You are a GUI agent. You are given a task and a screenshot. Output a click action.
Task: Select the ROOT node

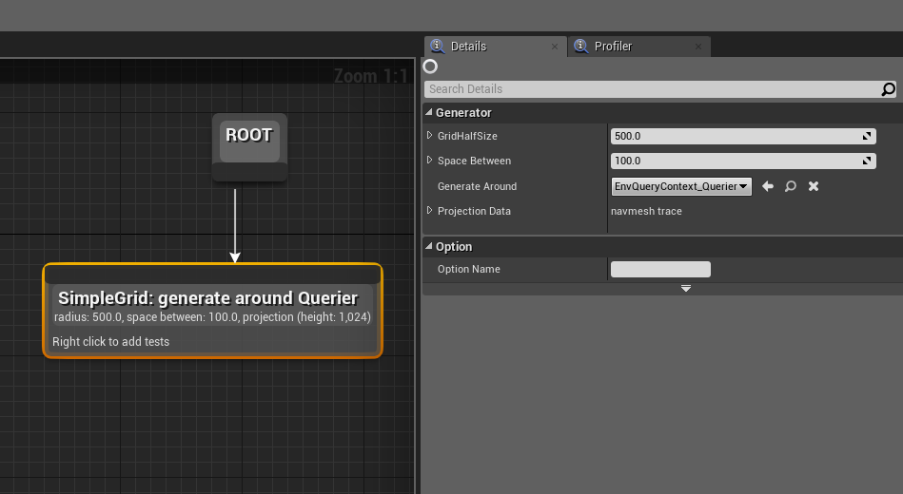click(x=249, y=147)
